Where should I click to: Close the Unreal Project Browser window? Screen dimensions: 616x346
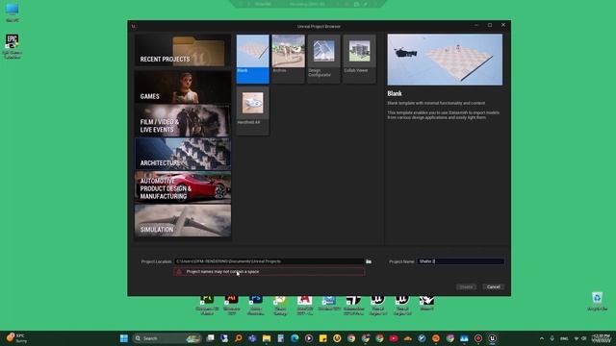pos(503,25)
